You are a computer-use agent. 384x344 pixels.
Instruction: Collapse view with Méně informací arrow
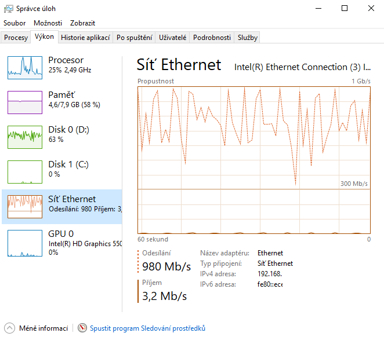(9, 328)
